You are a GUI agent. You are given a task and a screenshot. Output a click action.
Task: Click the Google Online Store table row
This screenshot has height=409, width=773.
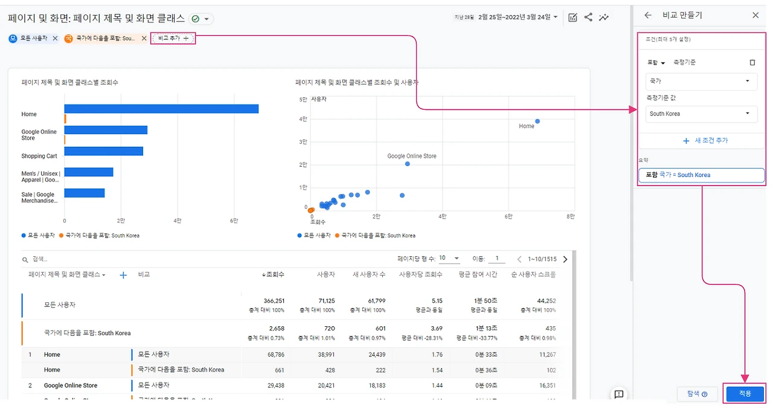(290, 385)
